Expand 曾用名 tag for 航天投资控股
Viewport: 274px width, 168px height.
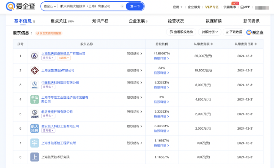point(48,116)
